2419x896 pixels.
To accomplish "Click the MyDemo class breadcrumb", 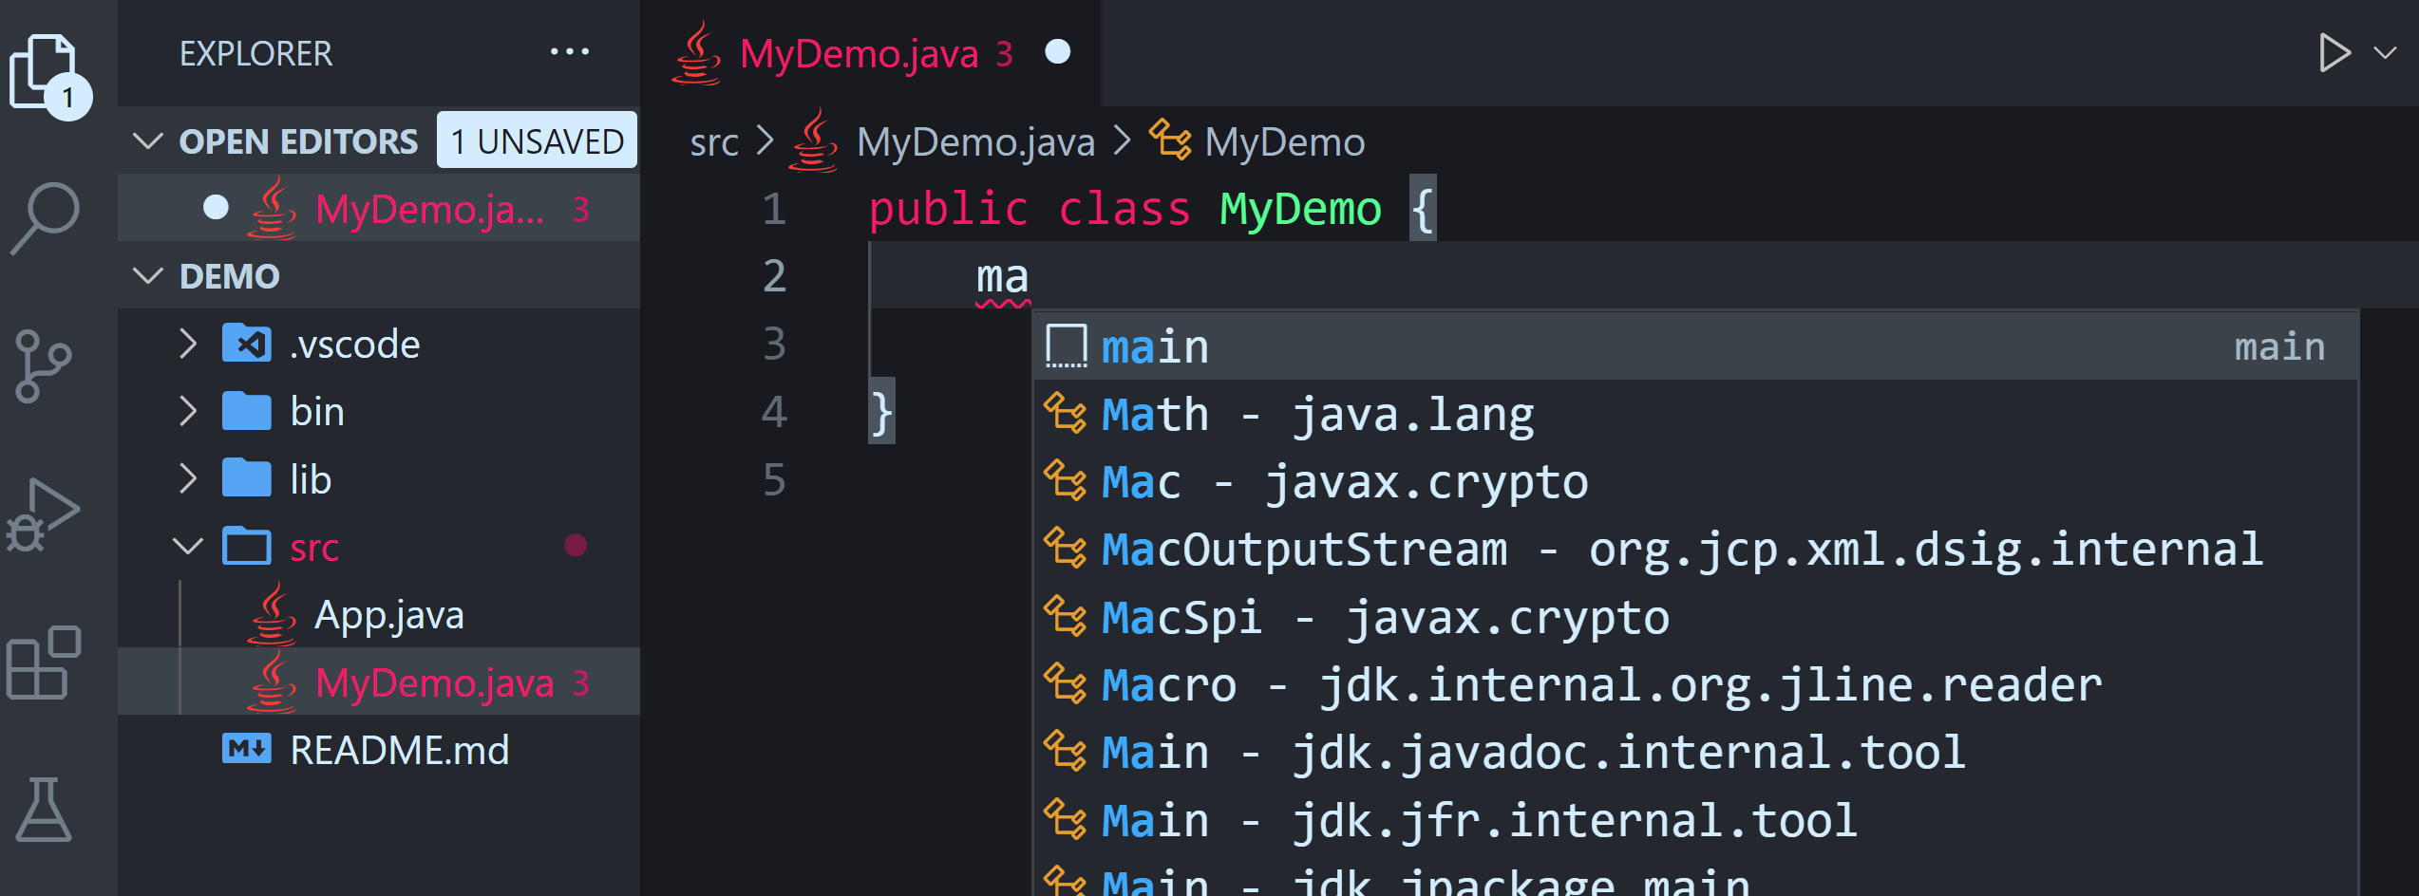I will pyautogui.click(x=1284, y=142).
